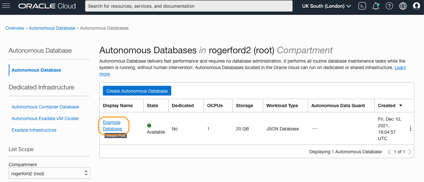Click the Create Autonomous Database button

click(137, 91)
